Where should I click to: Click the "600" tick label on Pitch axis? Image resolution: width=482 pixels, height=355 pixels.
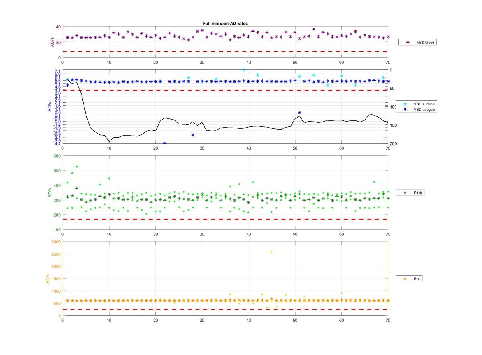tap(56, 156)
